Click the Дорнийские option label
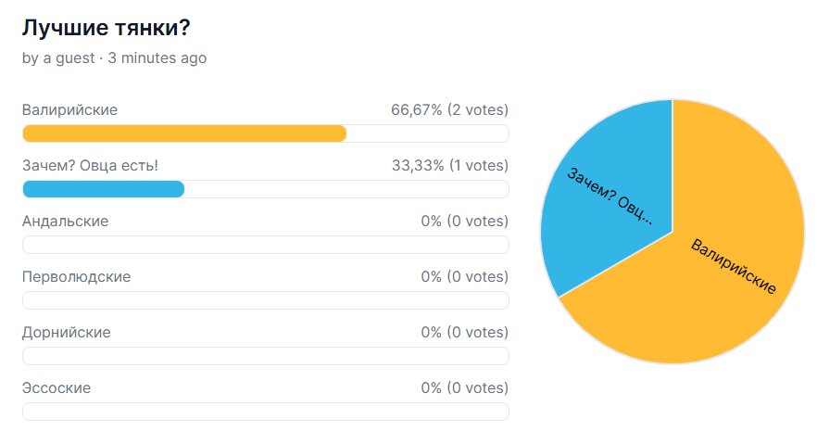817x444 pixels. (66, 333)
